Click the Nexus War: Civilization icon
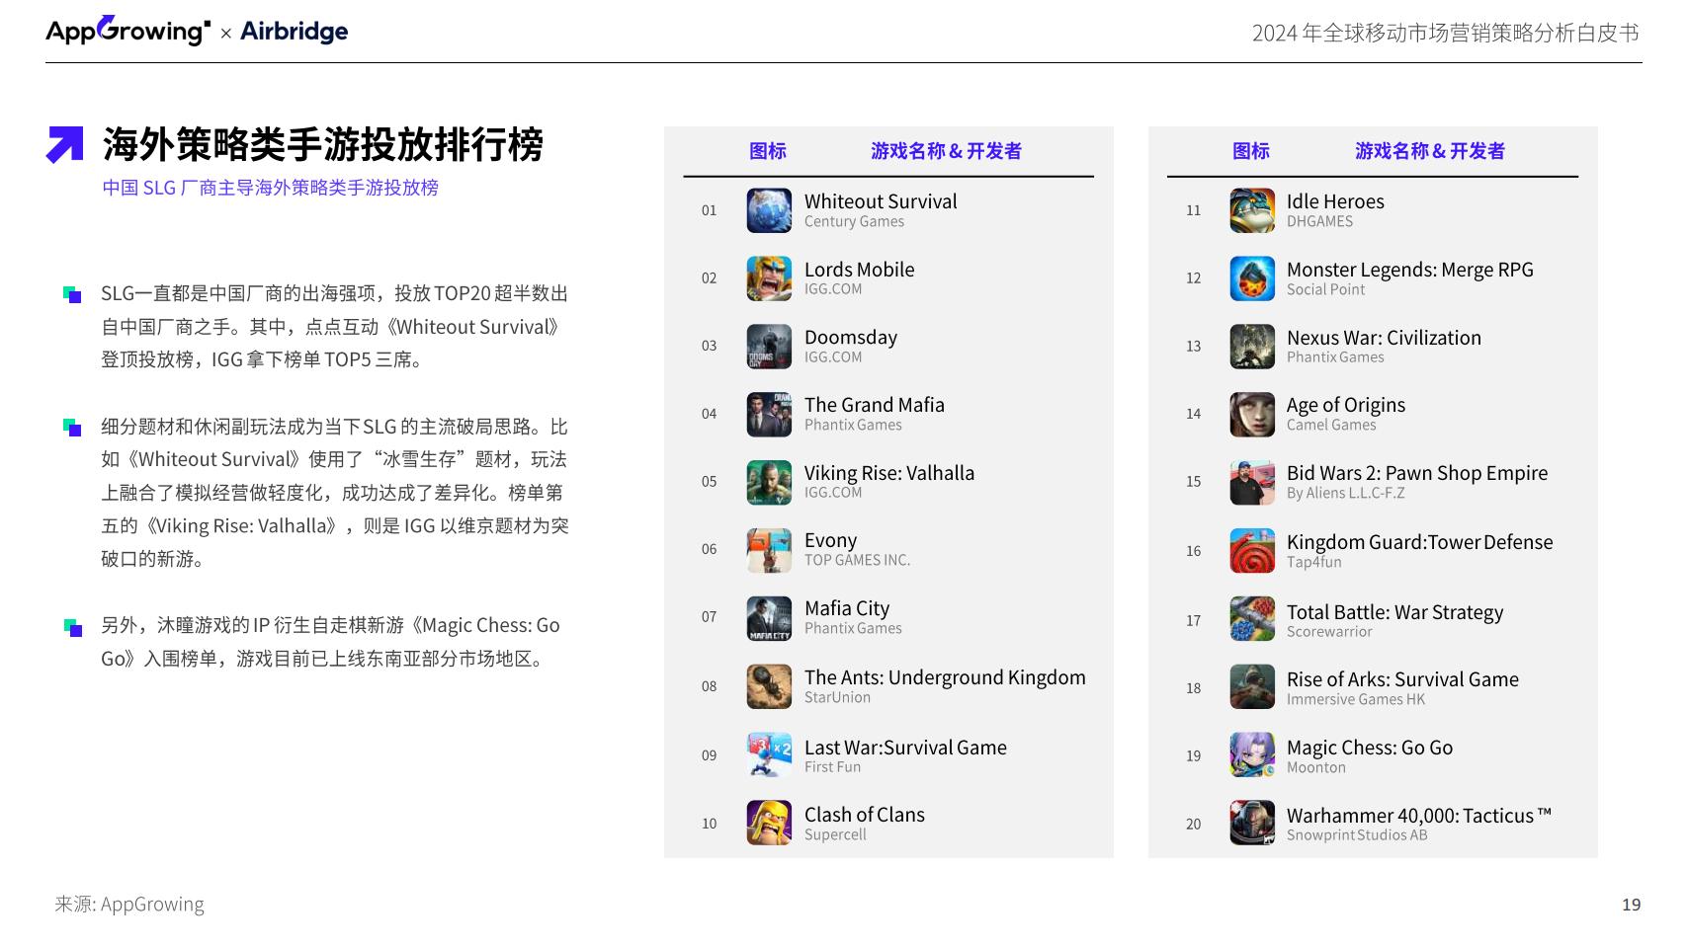Screen dimensions: 1688x948 [1252, 347]
